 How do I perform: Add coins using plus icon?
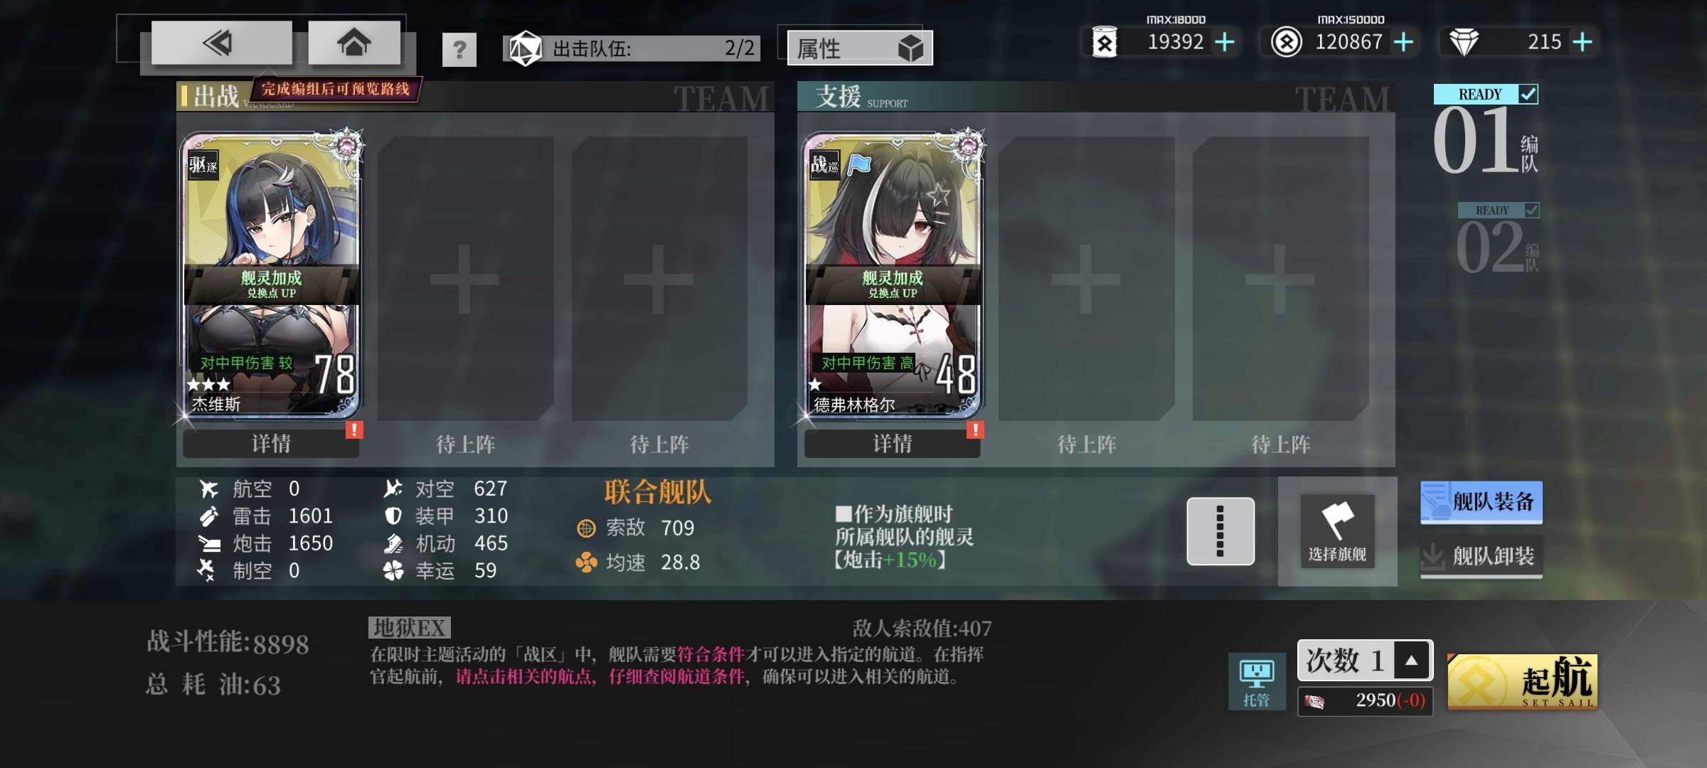(1403, 43)
